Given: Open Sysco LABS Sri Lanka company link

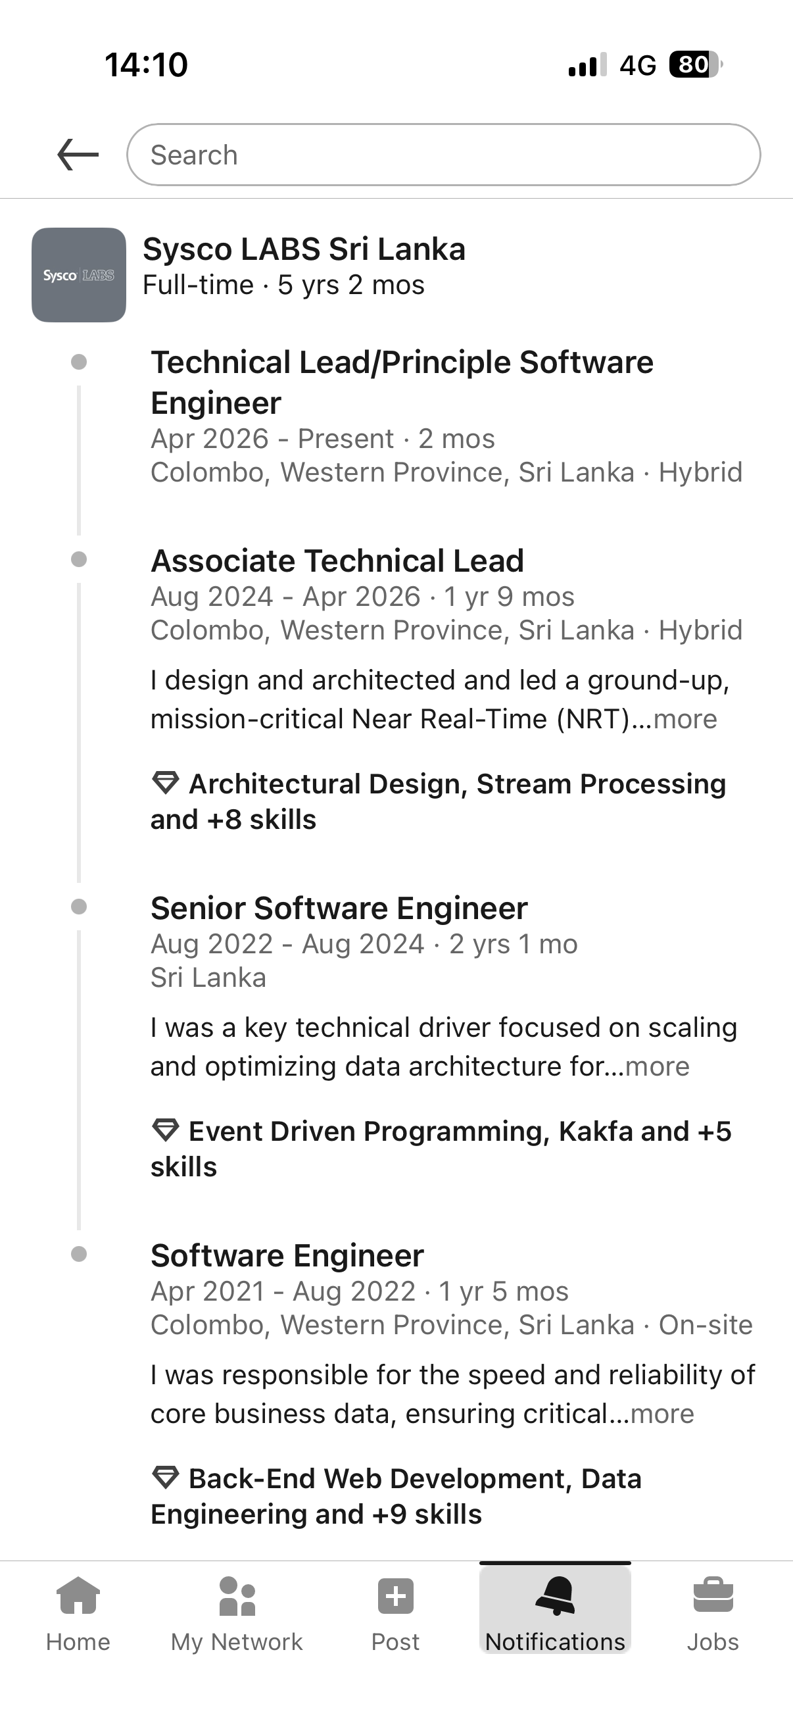Looking at the screenshot, I should 304,249.
